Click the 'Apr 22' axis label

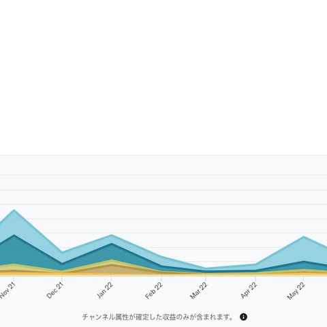pos(249,290)
